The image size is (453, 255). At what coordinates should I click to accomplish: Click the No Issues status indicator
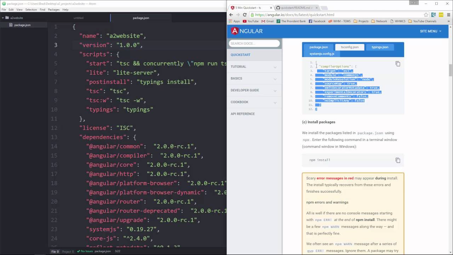pyautogui.click(x=85, y=251)
